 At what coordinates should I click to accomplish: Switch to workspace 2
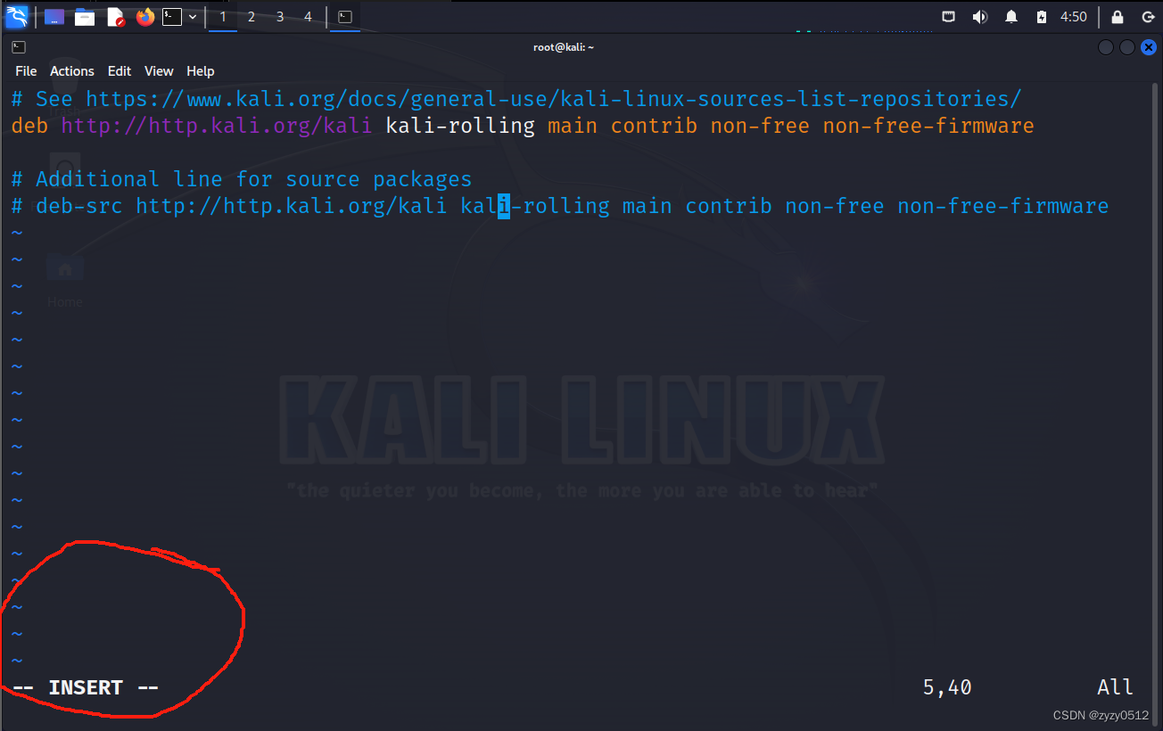(x=252, y=17)
